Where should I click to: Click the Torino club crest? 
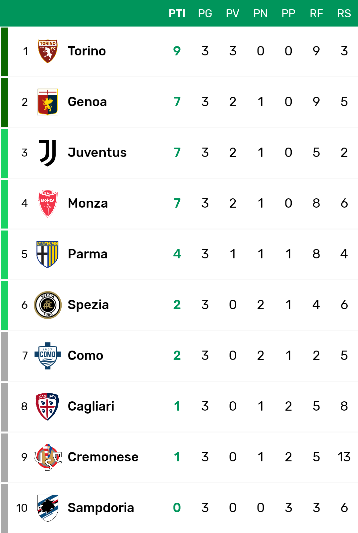48,51
